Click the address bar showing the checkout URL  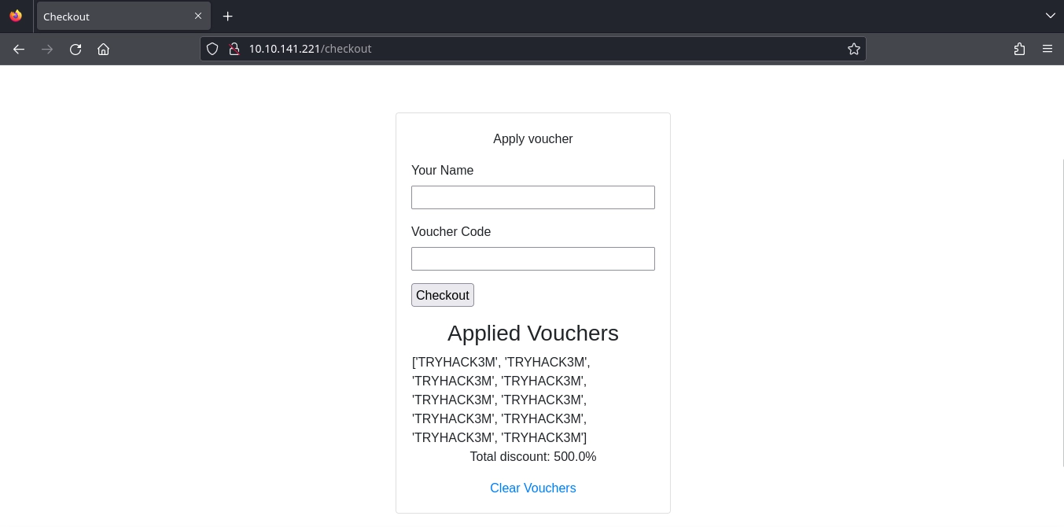(472, 49)
